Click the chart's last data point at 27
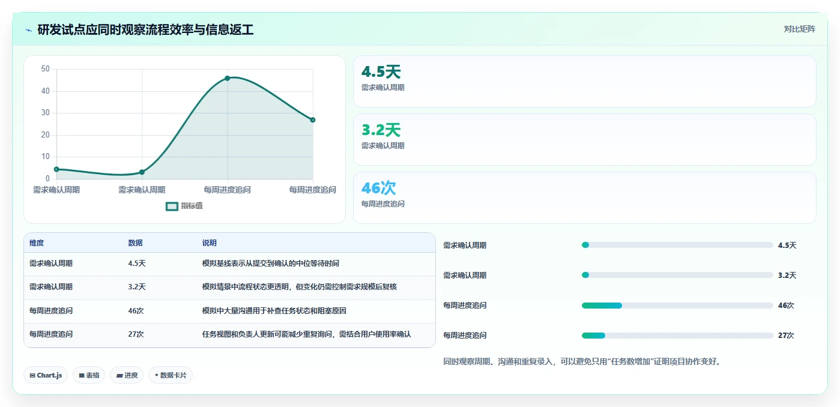This screenshot has height=407, width=840. 313,120
